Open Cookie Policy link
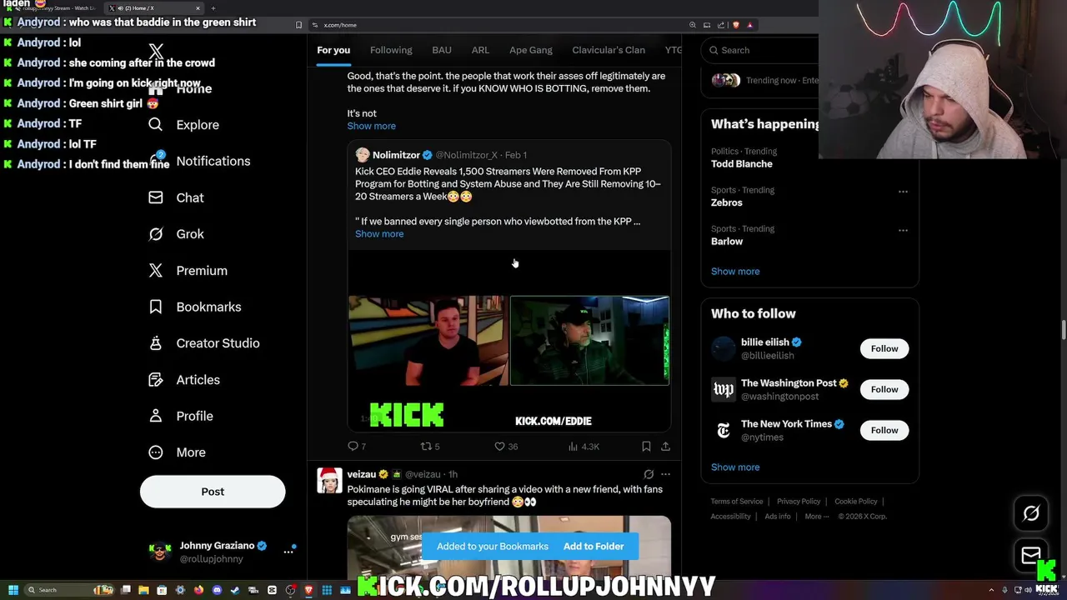 point(856,502)
